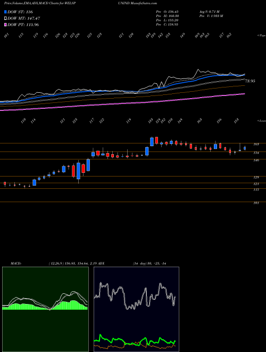This screenshot has width=266, height=352.
Task: Click the '128' price axis label
Action: pos(256,178)
